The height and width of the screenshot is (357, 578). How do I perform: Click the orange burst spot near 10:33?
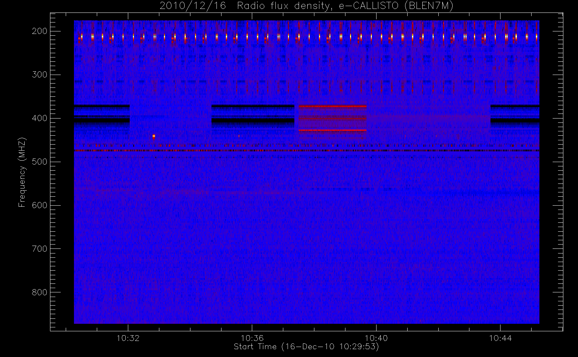154,136
